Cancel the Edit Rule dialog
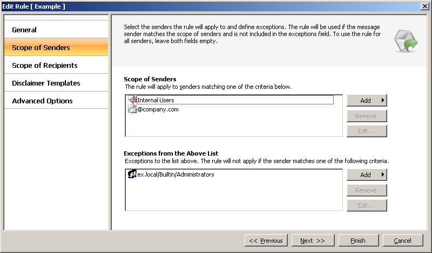Image resolution: width=432 pixels, height=253 pixels. [x=403, y=241]
